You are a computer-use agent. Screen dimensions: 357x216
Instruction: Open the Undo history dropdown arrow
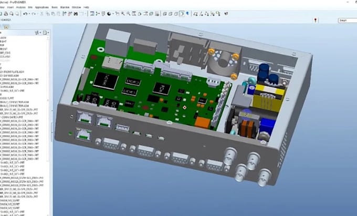coord(29,14)
